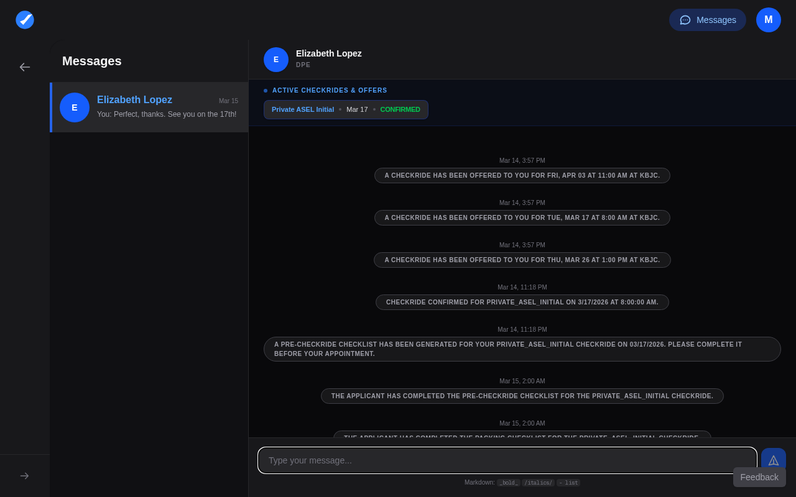
Task: Click Elizabeth Lopez's avatar in the chat header
Action: [x=276, y=60]
